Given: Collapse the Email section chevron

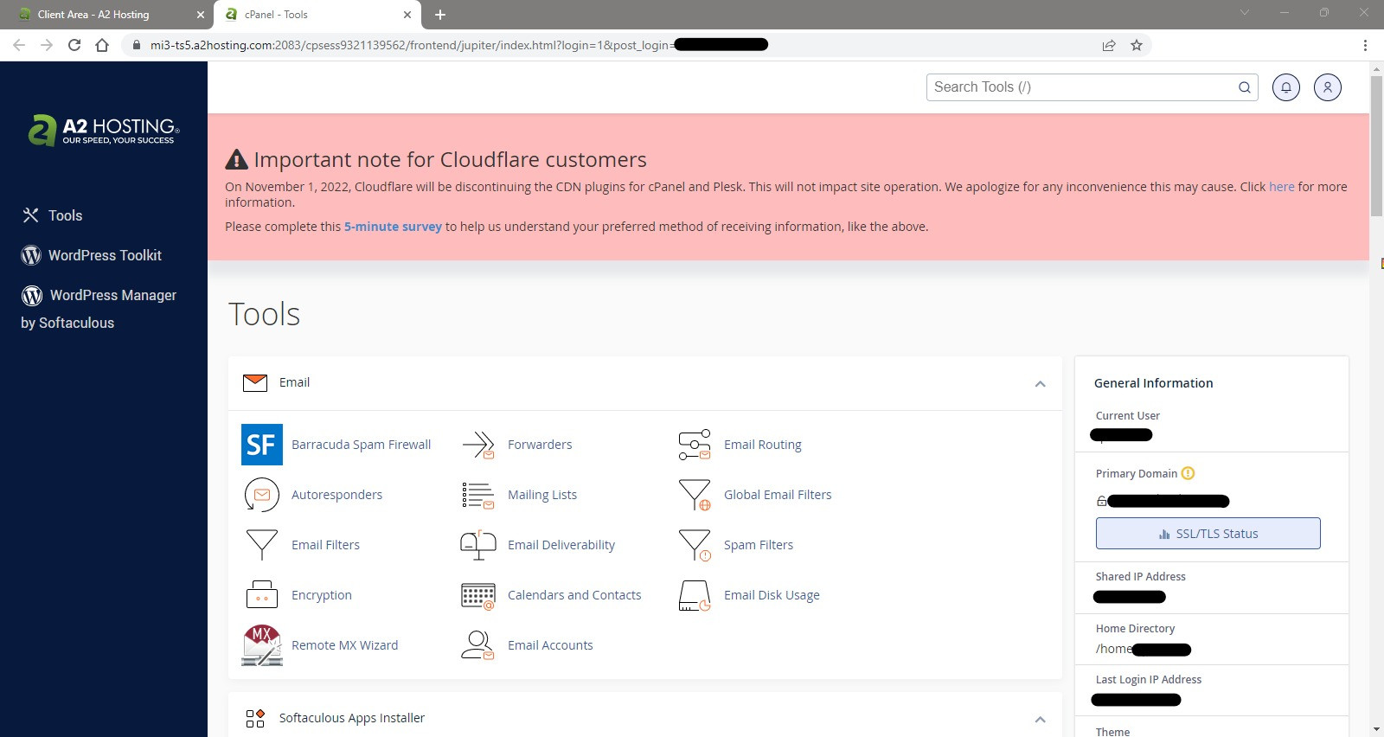Looking at the screenshot, I should click(x=1041, y=384).
